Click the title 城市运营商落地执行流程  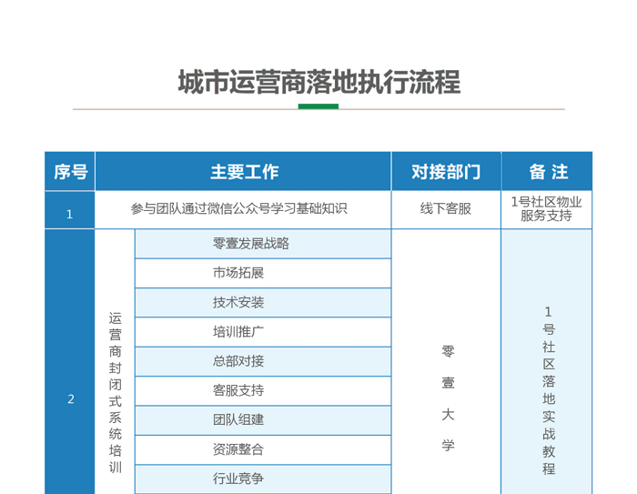[x=318, y=82]
